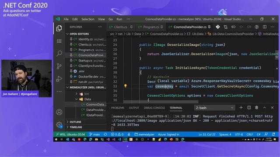This screenshot has height=157, width=280.
Task: Open the Accounts menu icon
Action: 59,112
